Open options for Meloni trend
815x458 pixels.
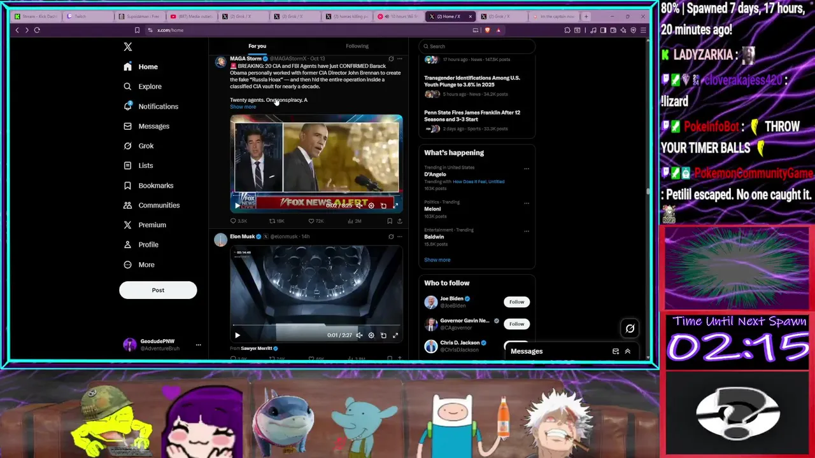527,203
